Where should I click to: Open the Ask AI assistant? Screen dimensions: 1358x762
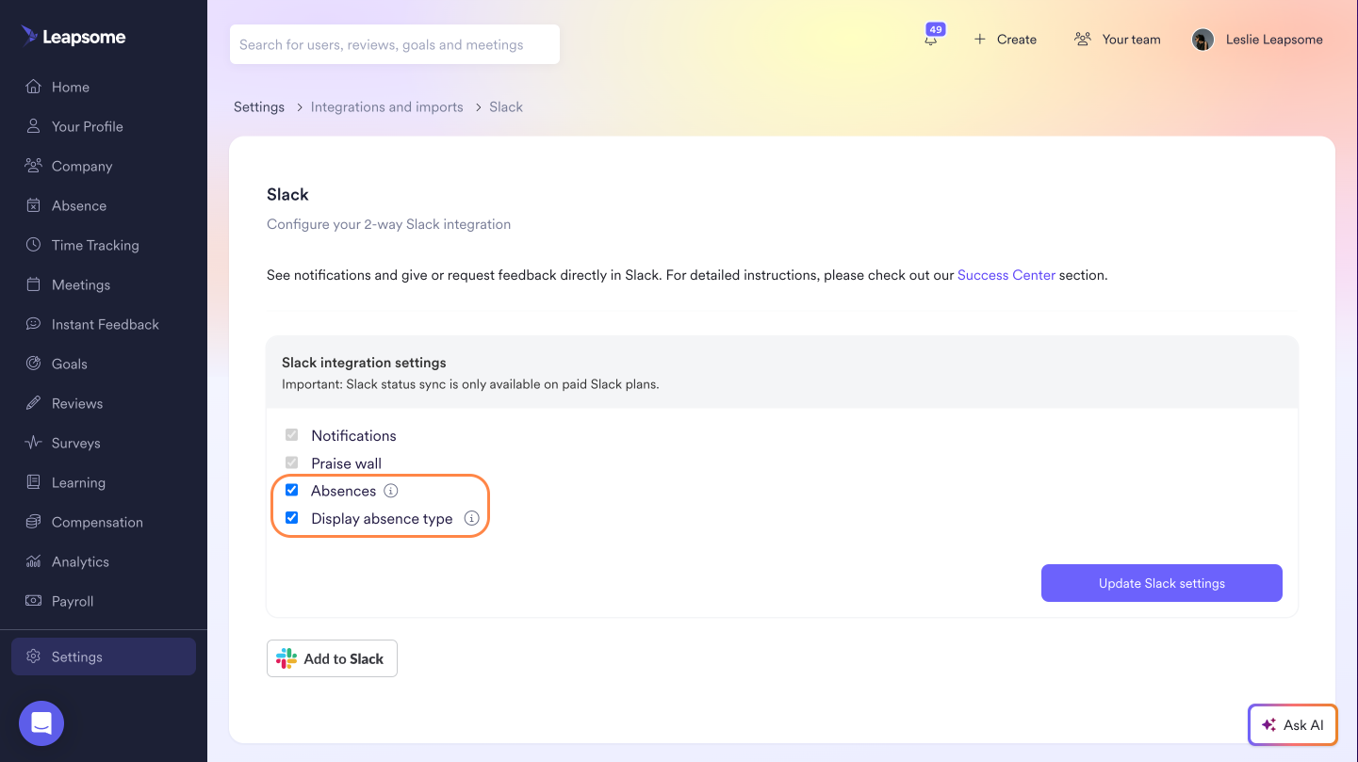1293,725
